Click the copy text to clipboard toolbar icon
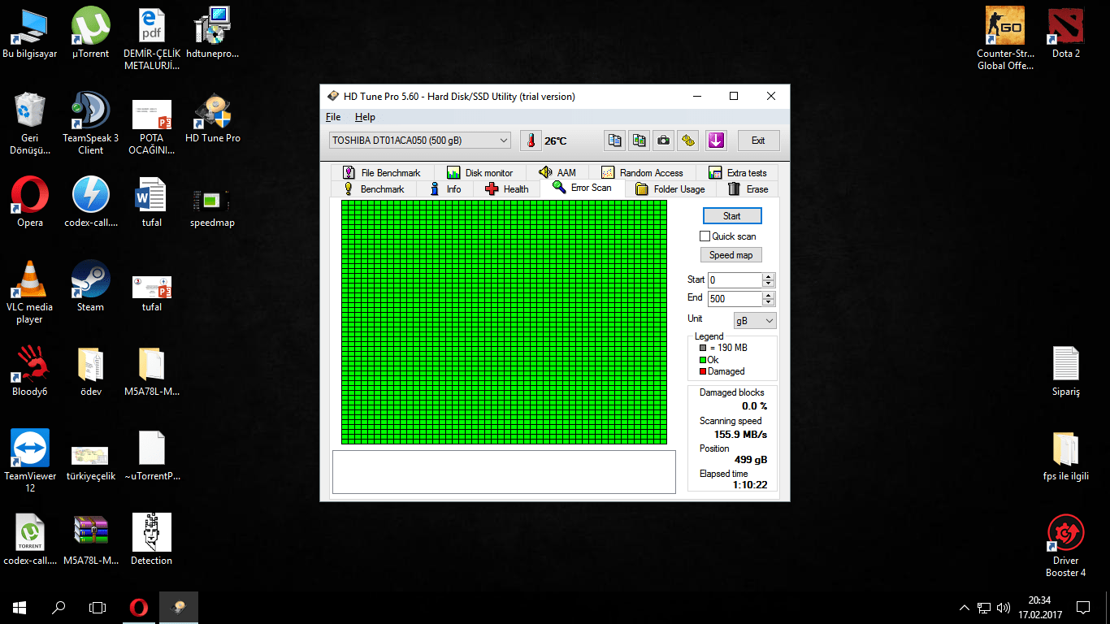 click(x=615, y=141)
